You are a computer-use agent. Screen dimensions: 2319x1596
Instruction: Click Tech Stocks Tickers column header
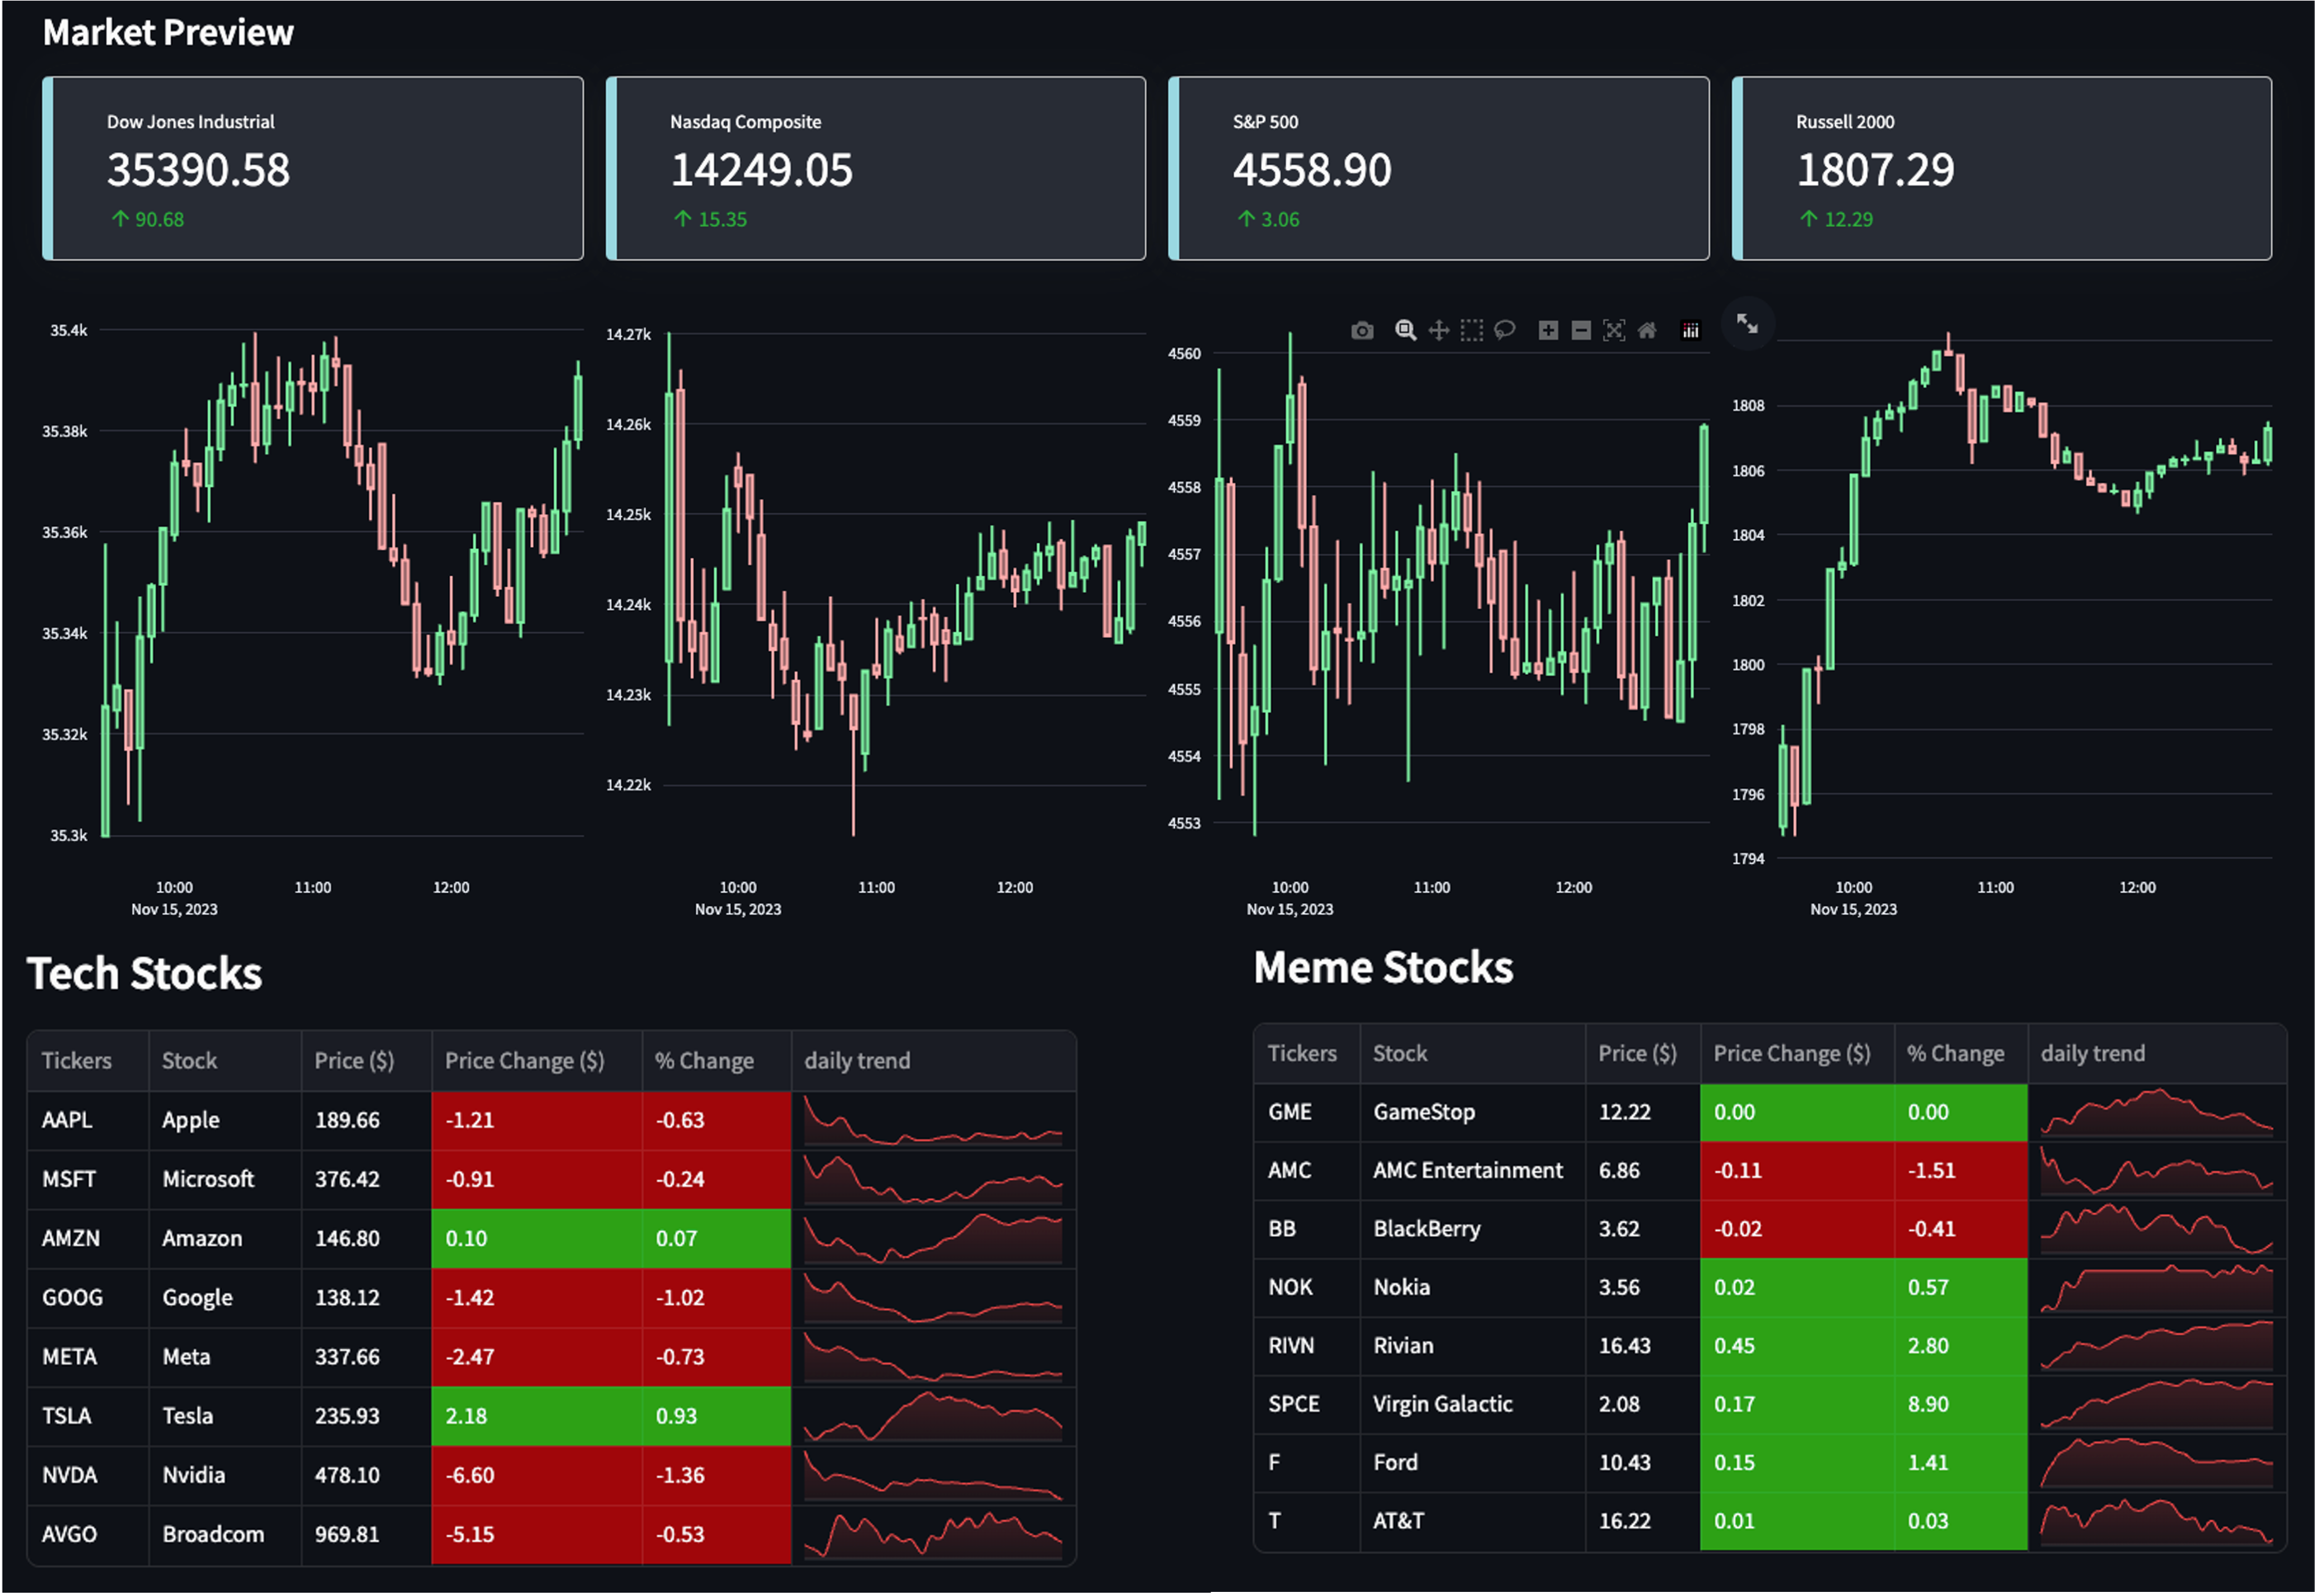pyautogui.click(x=77, y=1061)
